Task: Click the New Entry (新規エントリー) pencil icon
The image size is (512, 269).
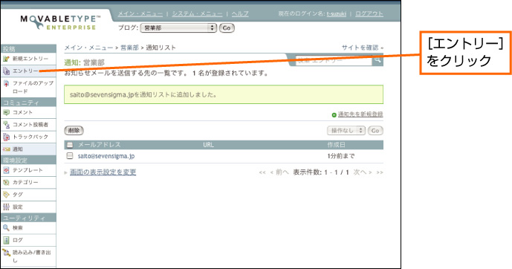Action: (6, 59)
